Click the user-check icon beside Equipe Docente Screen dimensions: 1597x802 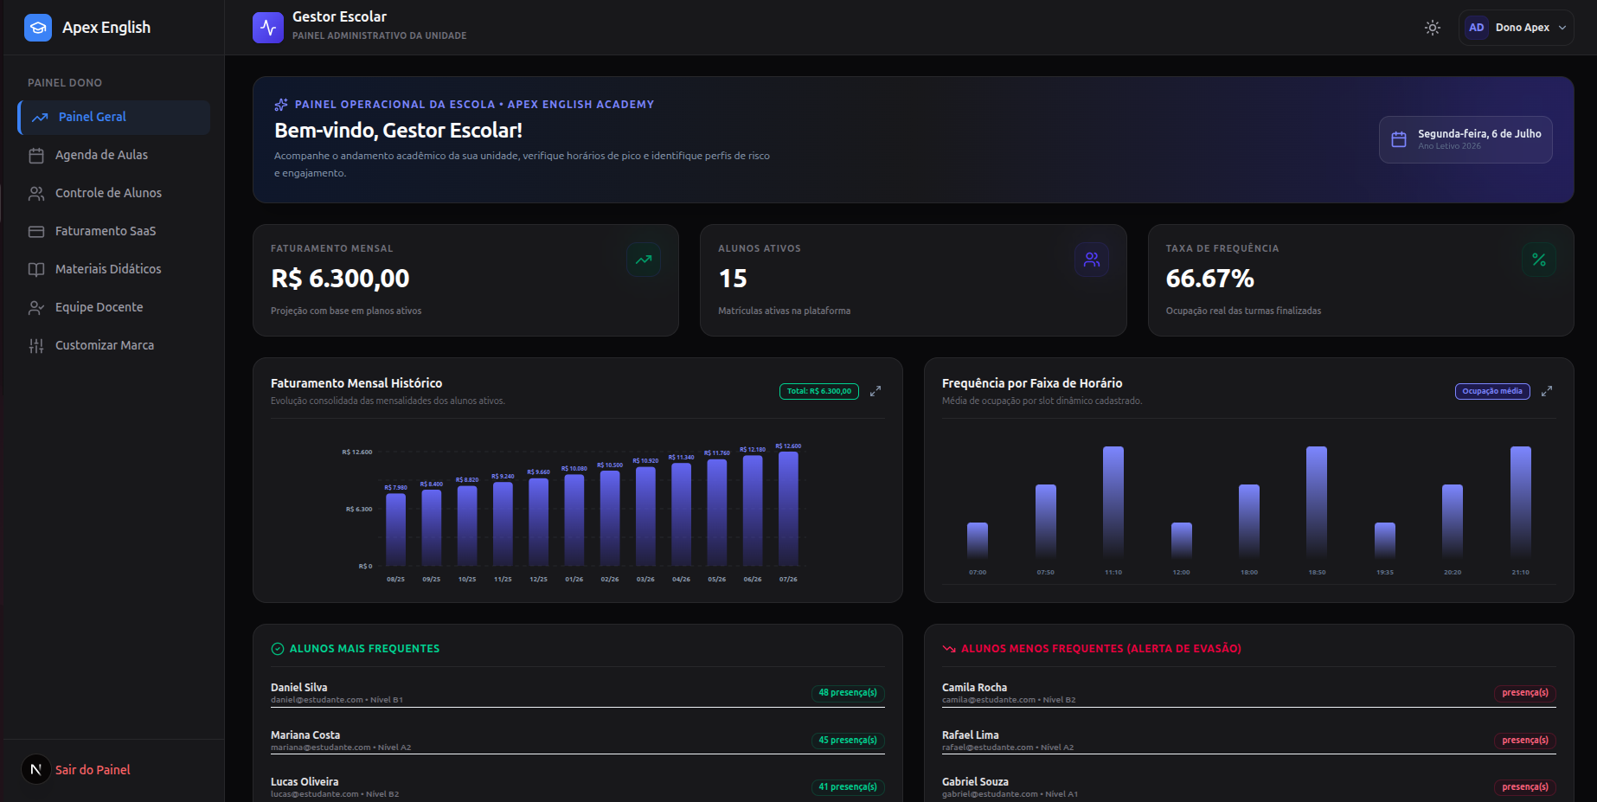36,308
